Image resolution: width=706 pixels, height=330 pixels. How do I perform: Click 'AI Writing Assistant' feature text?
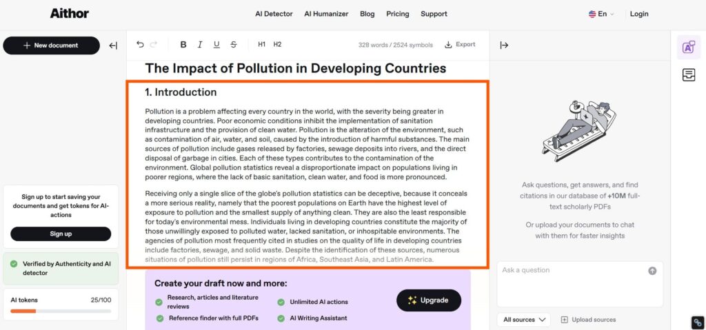coord(319,318)
